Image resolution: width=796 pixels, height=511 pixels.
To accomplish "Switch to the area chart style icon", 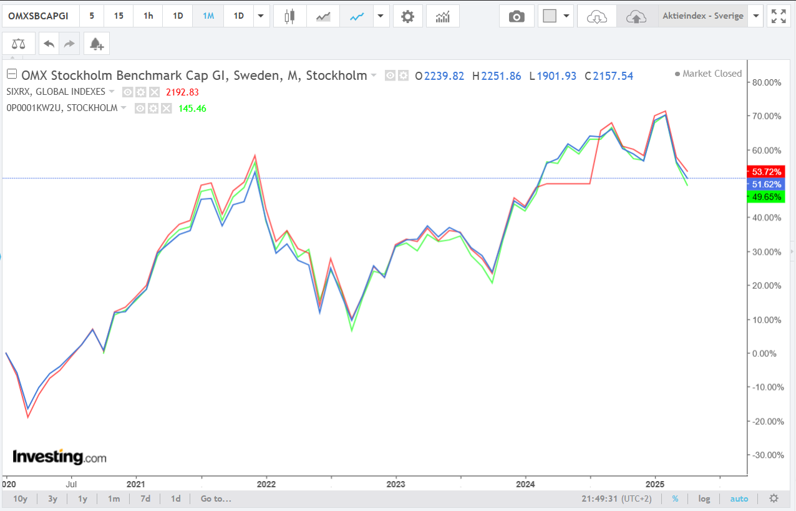I will point(323,16).
